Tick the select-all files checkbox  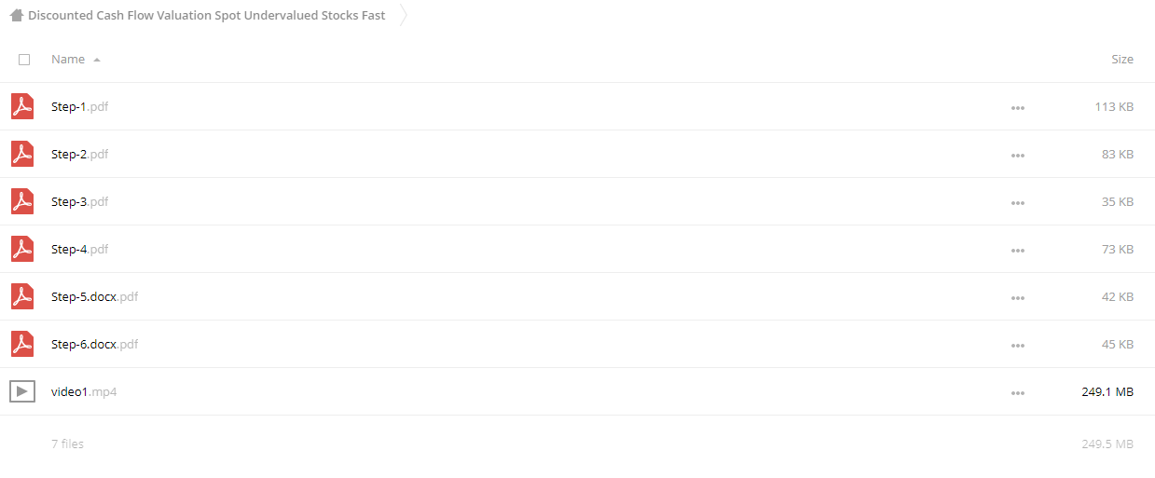tap(24, 59)
